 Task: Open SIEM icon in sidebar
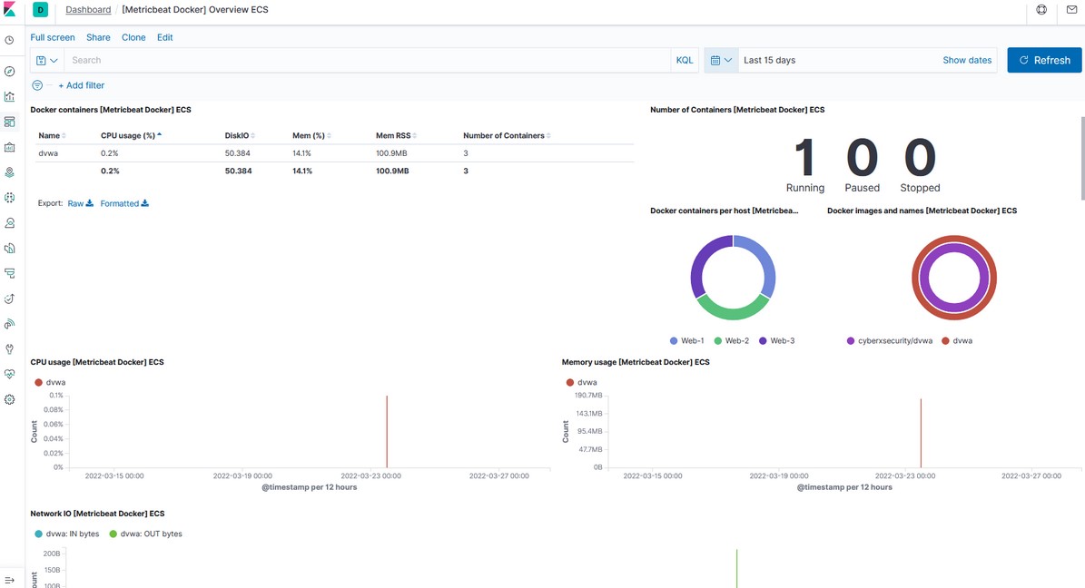click(10, 324)
